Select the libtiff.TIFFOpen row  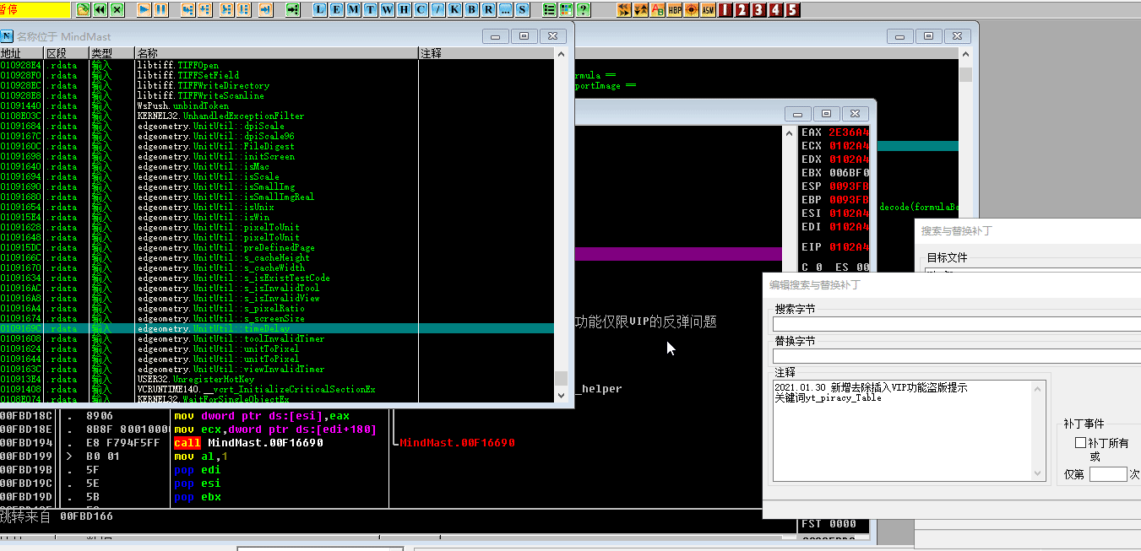[x=277, y=65]
